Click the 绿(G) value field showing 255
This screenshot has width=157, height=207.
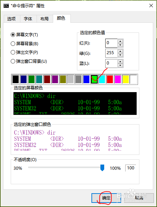pyautogui.click(x=111, y=53)
